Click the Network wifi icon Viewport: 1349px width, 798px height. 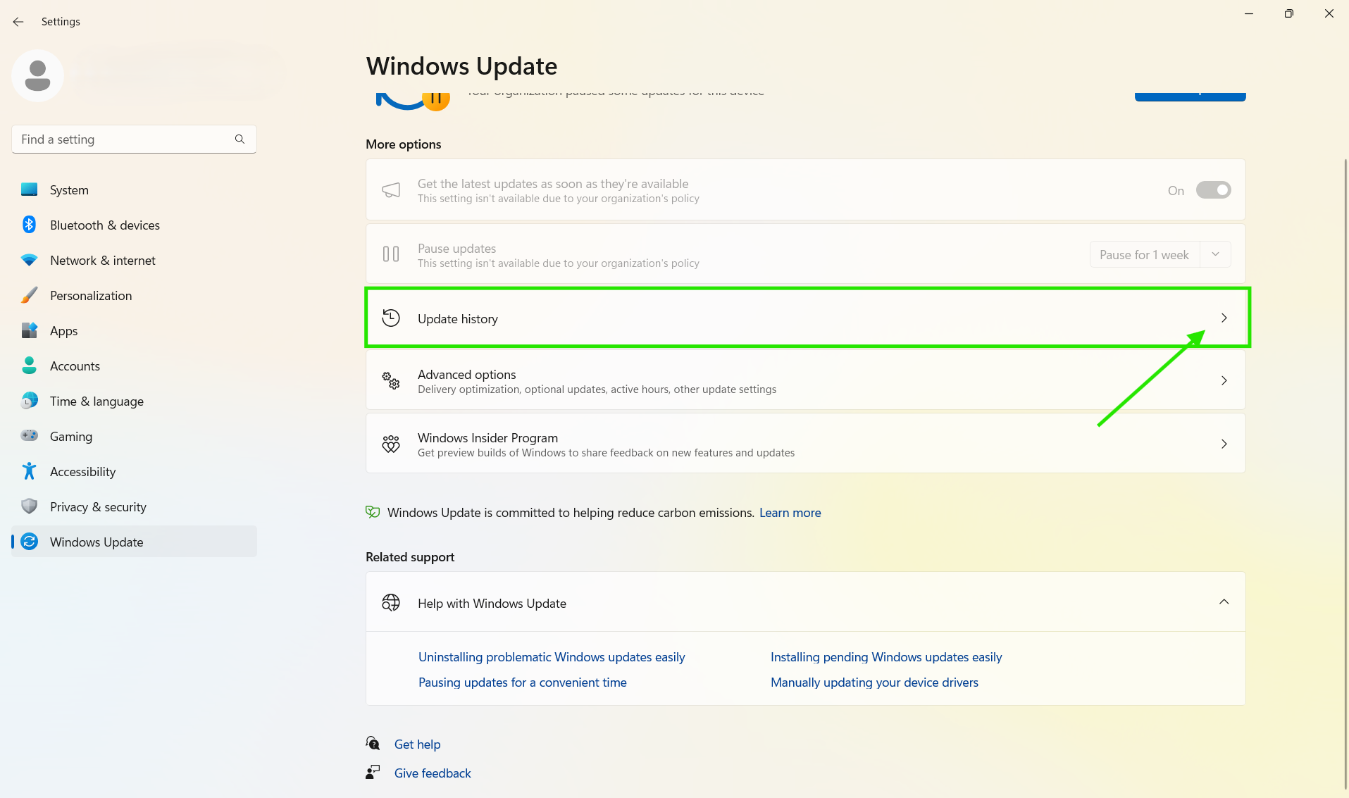(x=29, y=260)
